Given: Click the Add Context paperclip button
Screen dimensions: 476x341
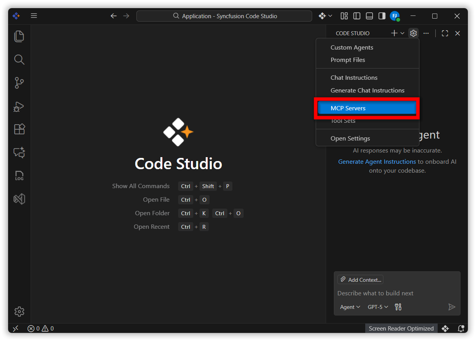Looking at the screenshot, I should 360,279.
